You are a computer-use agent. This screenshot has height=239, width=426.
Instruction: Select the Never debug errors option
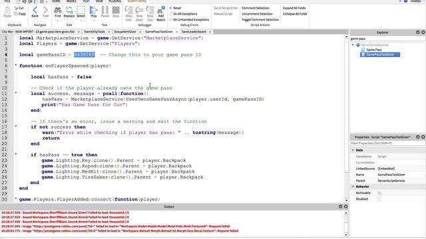coord(170,8)
